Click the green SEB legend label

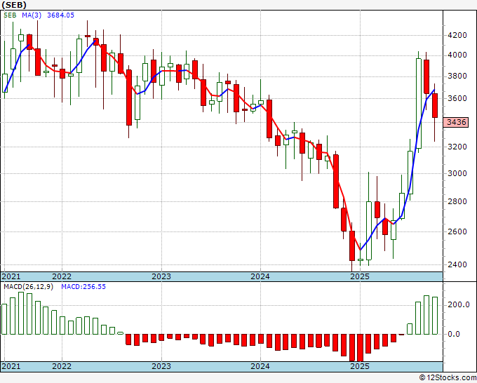10,15
